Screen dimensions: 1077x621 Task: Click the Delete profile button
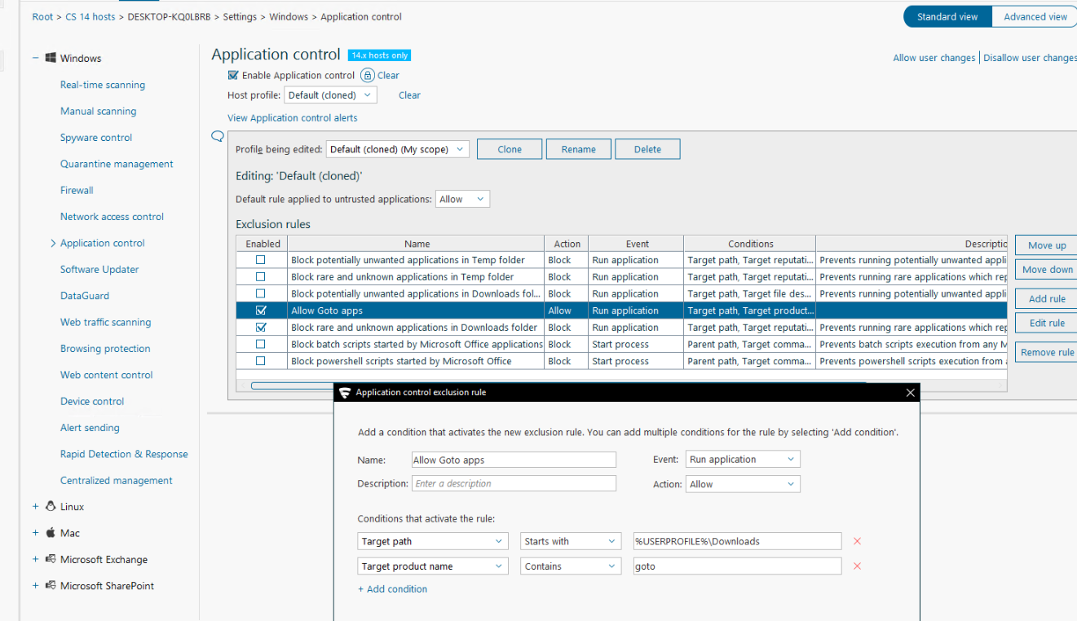click(647, 149)
